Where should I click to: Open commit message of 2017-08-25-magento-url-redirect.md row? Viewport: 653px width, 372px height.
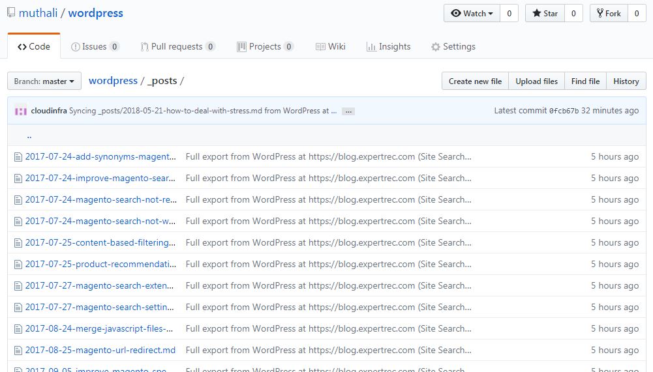tap(329, 350)
